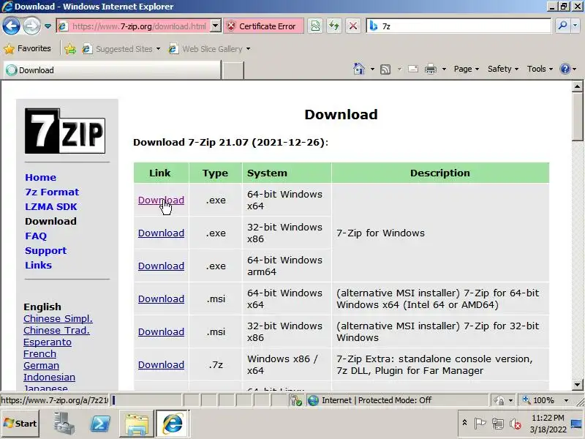The width and height of the screenshot is (585, 439).
Task: Click the 7-Zip logo image
Action: tap(65, 131)
